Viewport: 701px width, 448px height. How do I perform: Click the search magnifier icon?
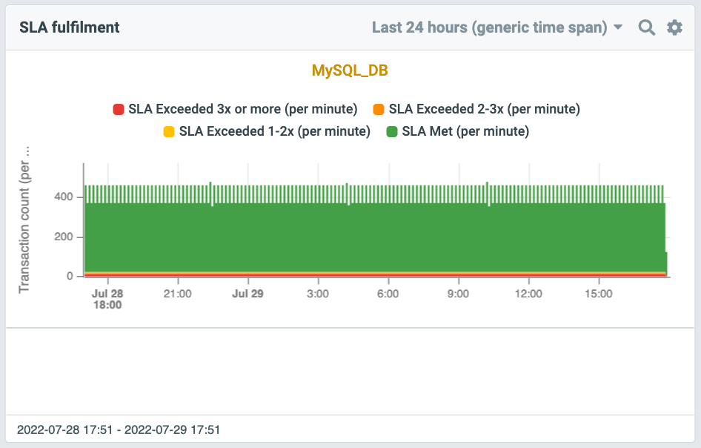tap(647, 27)
